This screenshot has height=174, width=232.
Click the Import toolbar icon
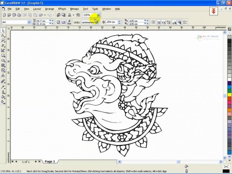(x=58, y=15)
